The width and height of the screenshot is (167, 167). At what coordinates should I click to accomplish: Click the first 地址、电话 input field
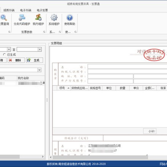pyautogui.click(x=110, y=77)
